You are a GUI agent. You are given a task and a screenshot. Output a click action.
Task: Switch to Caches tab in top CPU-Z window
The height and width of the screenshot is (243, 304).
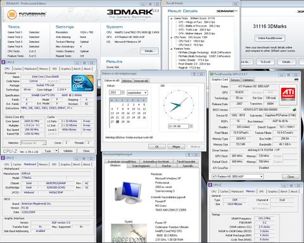tap(18, 69)
